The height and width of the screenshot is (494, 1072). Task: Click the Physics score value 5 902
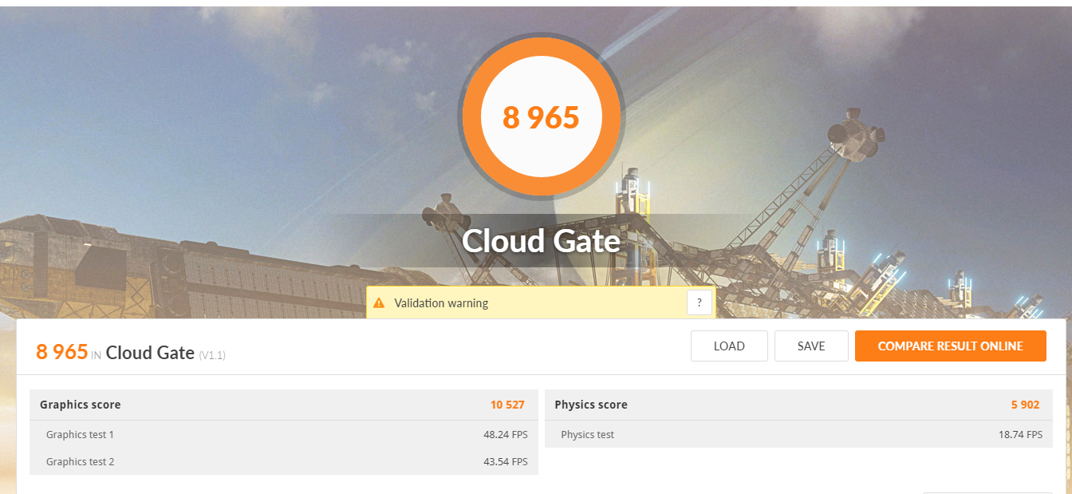1026,405
